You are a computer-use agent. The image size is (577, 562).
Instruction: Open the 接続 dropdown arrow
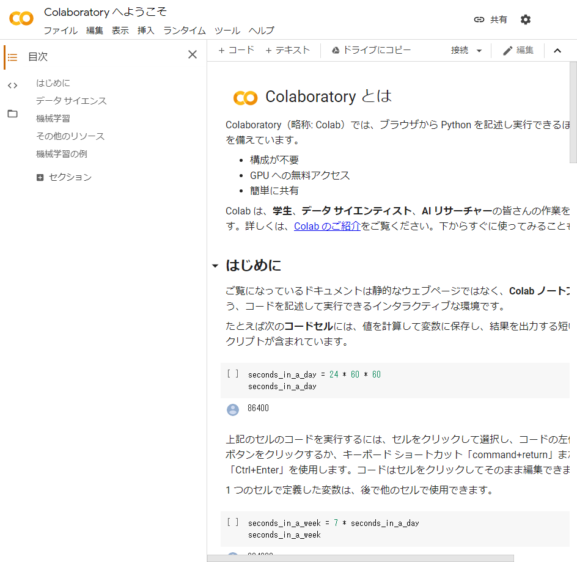[479, 51]
